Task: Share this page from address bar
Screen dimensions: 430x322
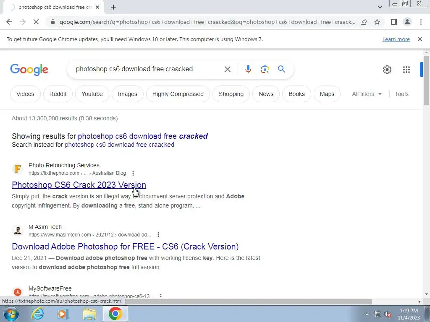Action: [x=364, y=22]
